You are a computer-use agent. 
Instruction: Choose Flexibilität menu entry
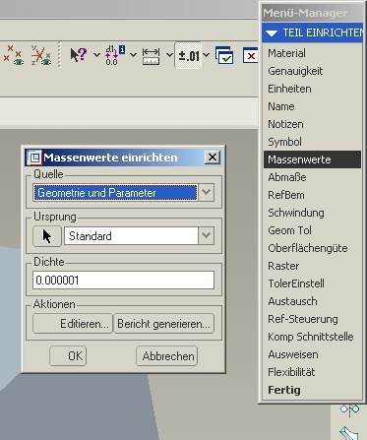[312, 372]
